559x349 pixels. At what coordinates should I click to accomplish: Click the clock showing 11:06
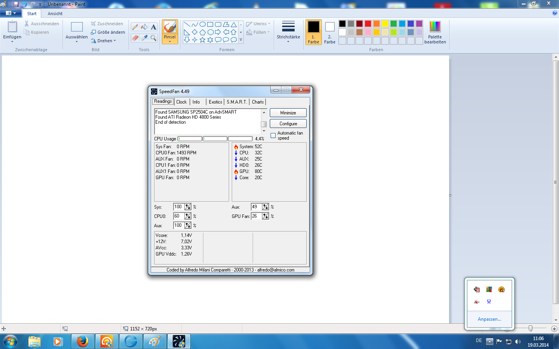(538, 338)
